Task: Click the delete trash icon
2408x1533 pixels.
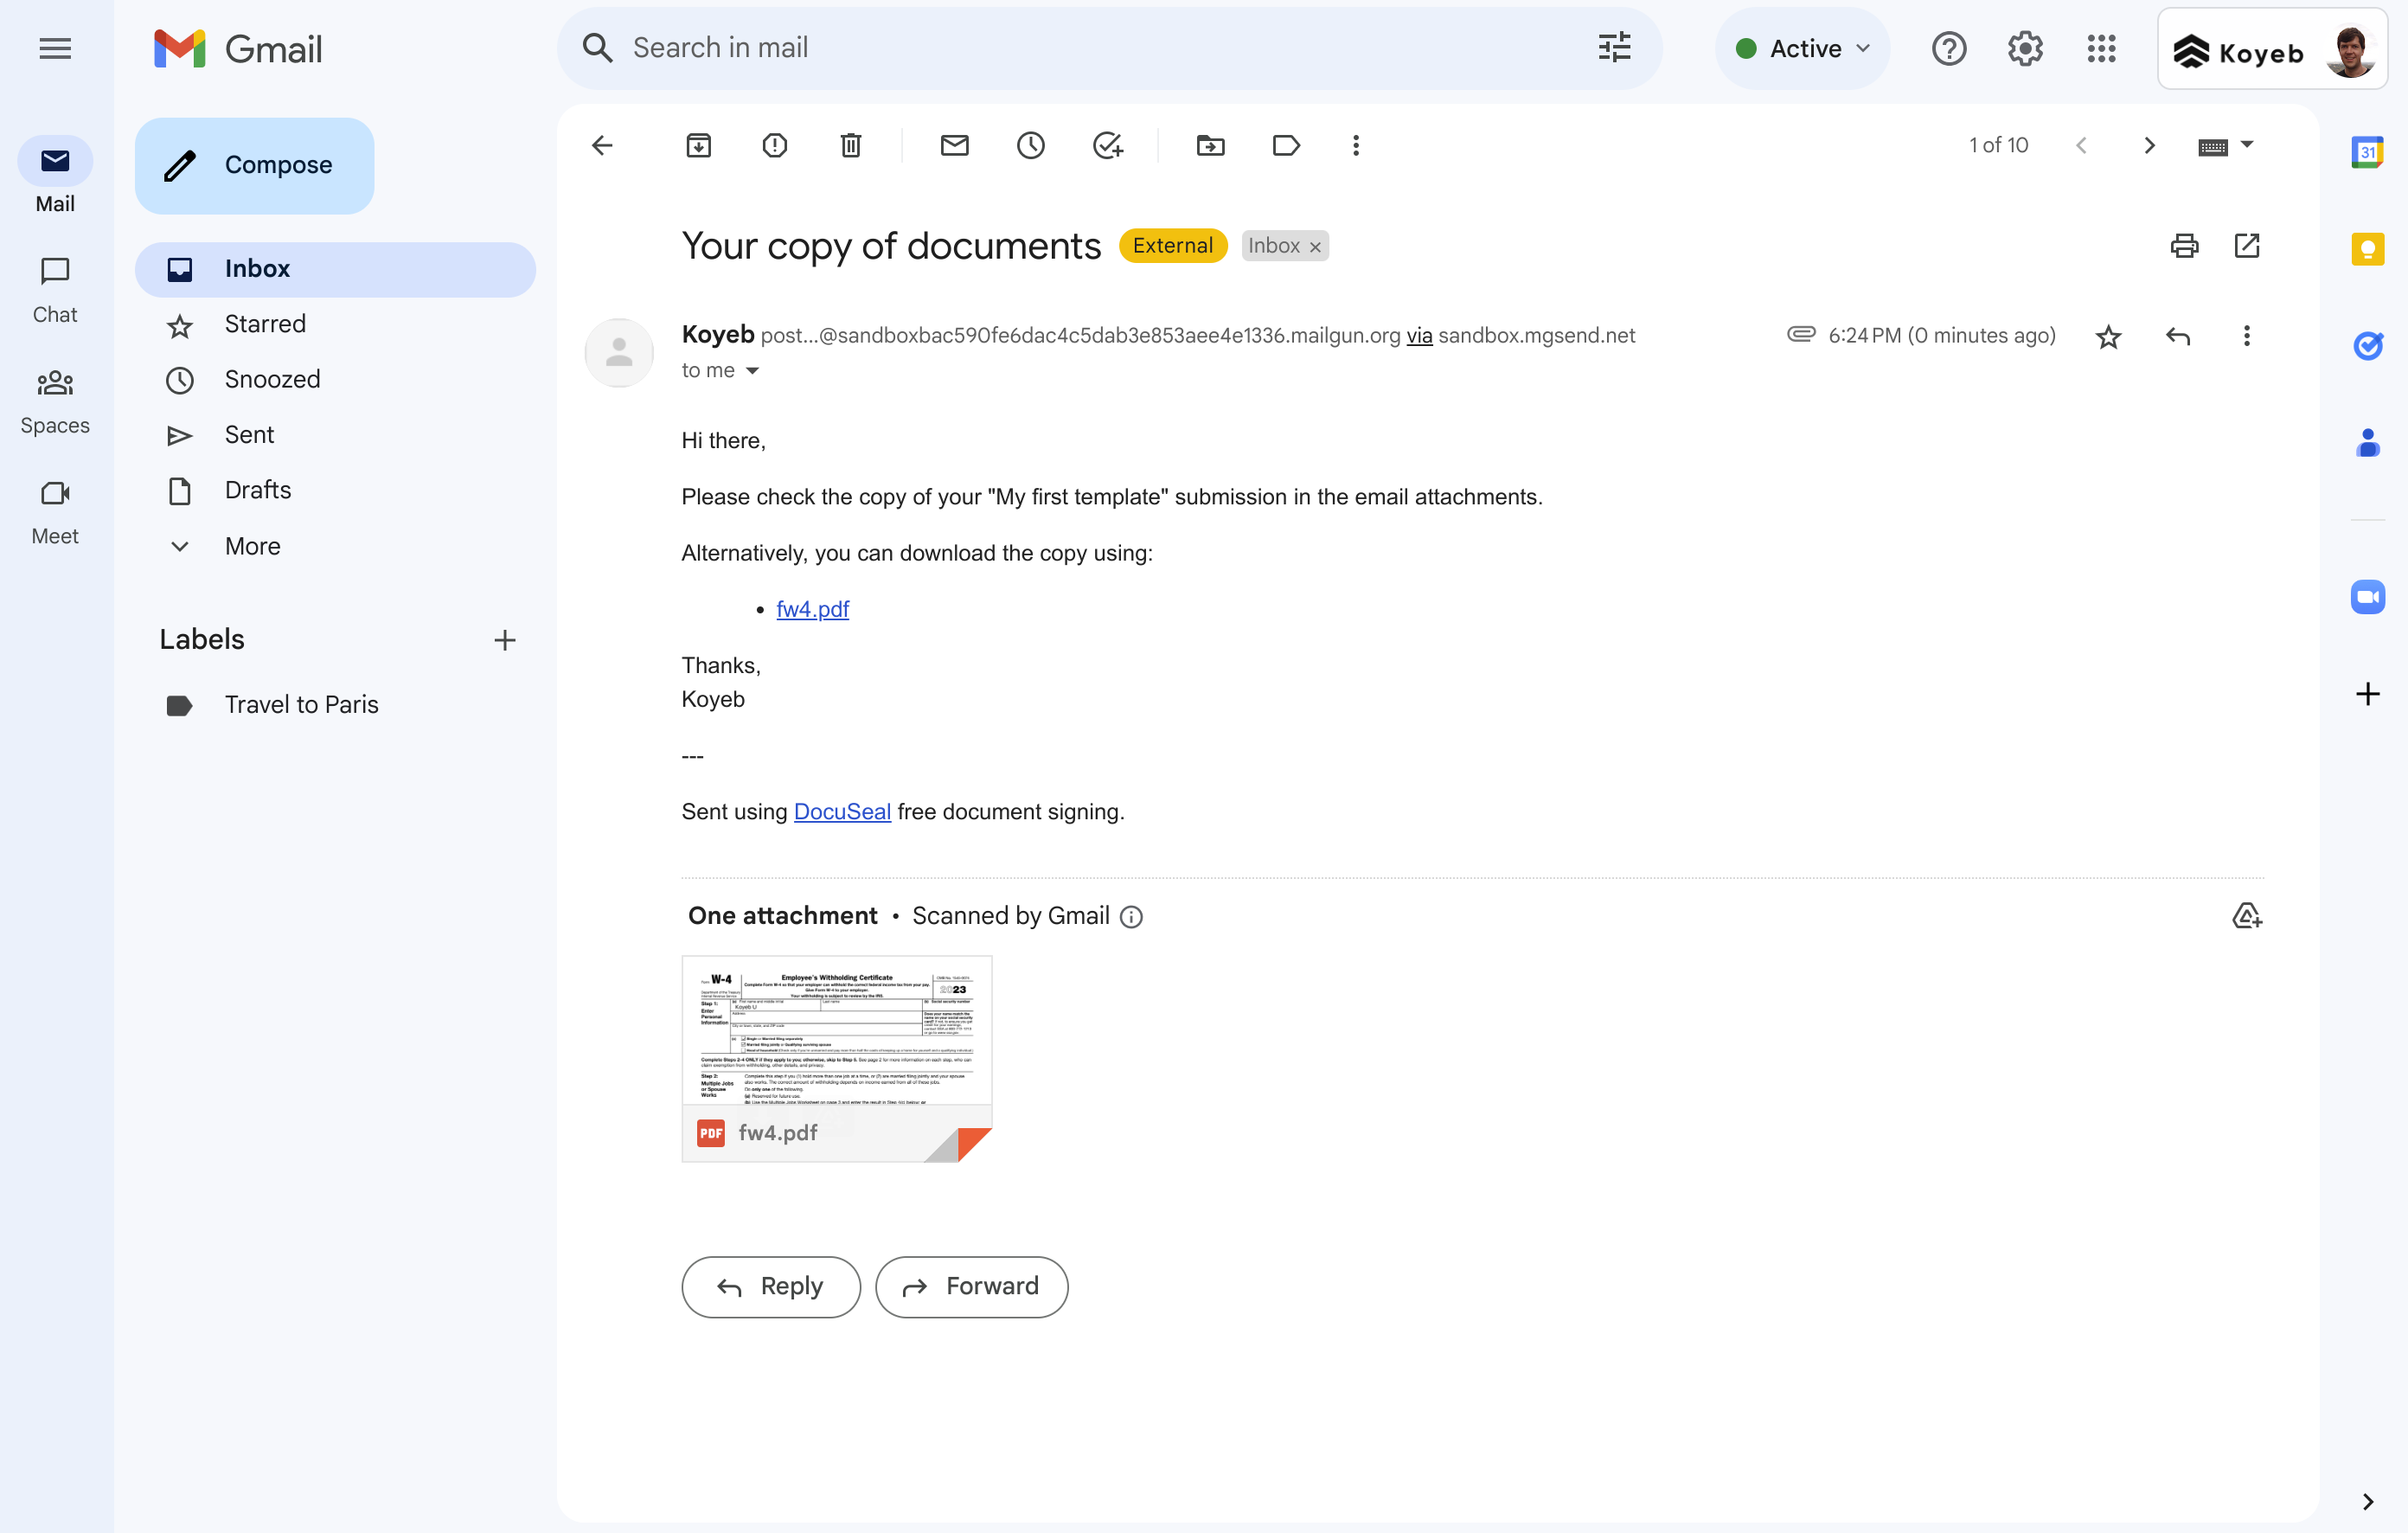Action: pos(851,145)
